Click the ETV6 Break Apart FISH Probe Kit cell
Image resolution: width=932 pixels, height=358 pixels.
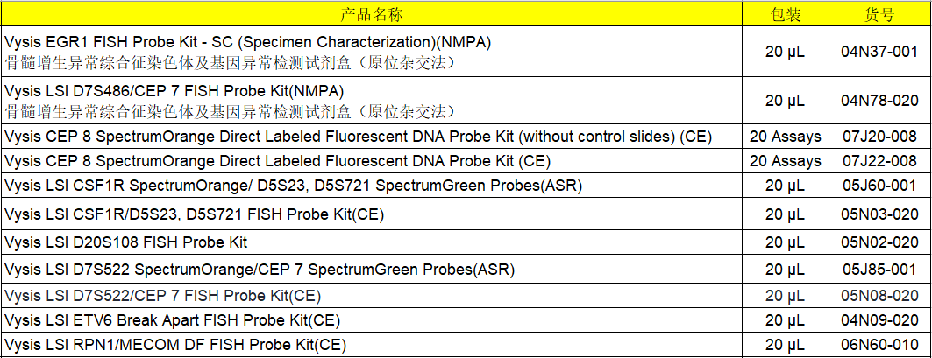coord(172,320)
